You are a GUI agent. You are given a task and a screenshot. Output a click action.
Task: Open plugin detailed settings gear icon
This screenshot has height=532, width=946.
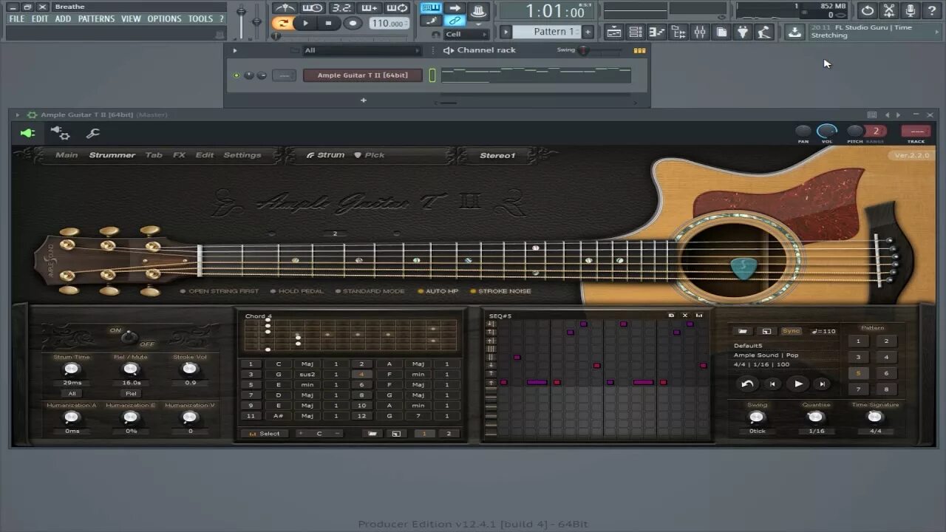coord(60,133)
